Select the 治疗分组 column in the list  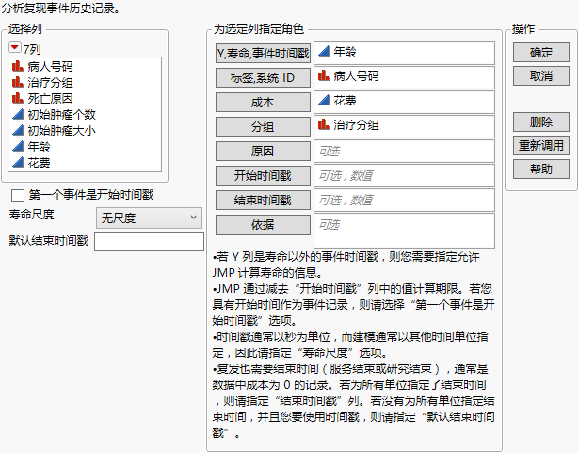[x=85, y=82]
